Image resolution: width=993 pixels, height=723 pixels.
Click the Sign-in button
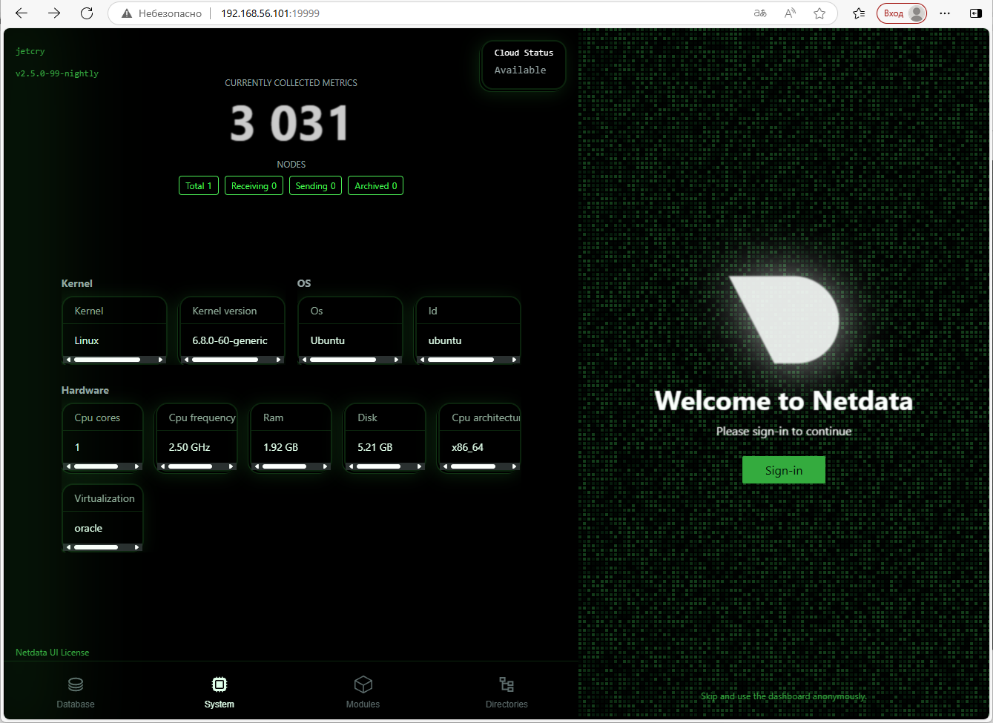[x=784, y=470]
